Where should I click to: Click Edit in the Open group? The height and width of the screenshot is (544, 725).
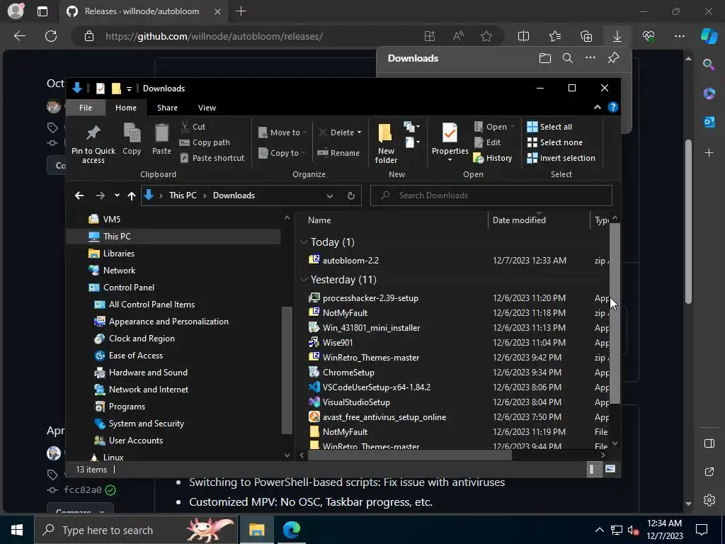[487, 142]
